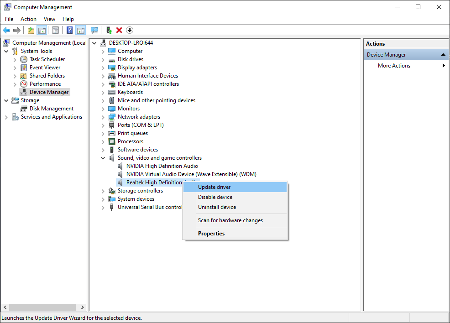This screenshot has width=450, height=323.
Task: Click the Disable device down-arrow icon
Action: (x=130, y=30)
